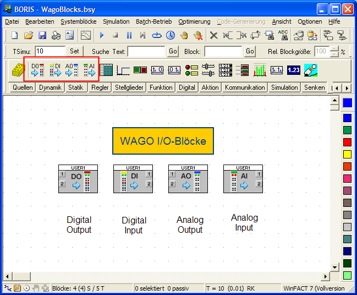Select the table block icon
The image size is (357, 295).
(x=106, y=70)
